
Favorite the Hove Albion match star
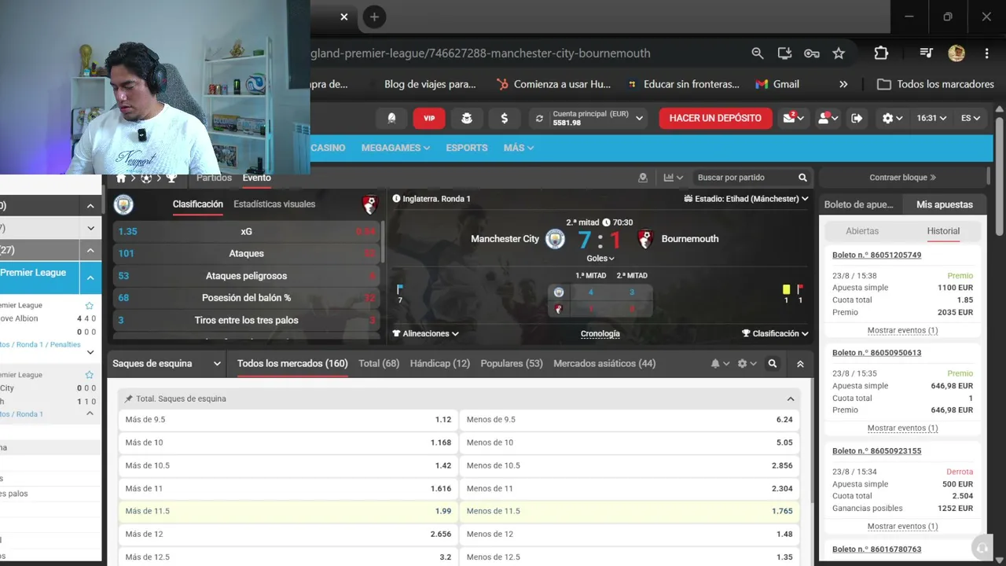pos(89,305)
